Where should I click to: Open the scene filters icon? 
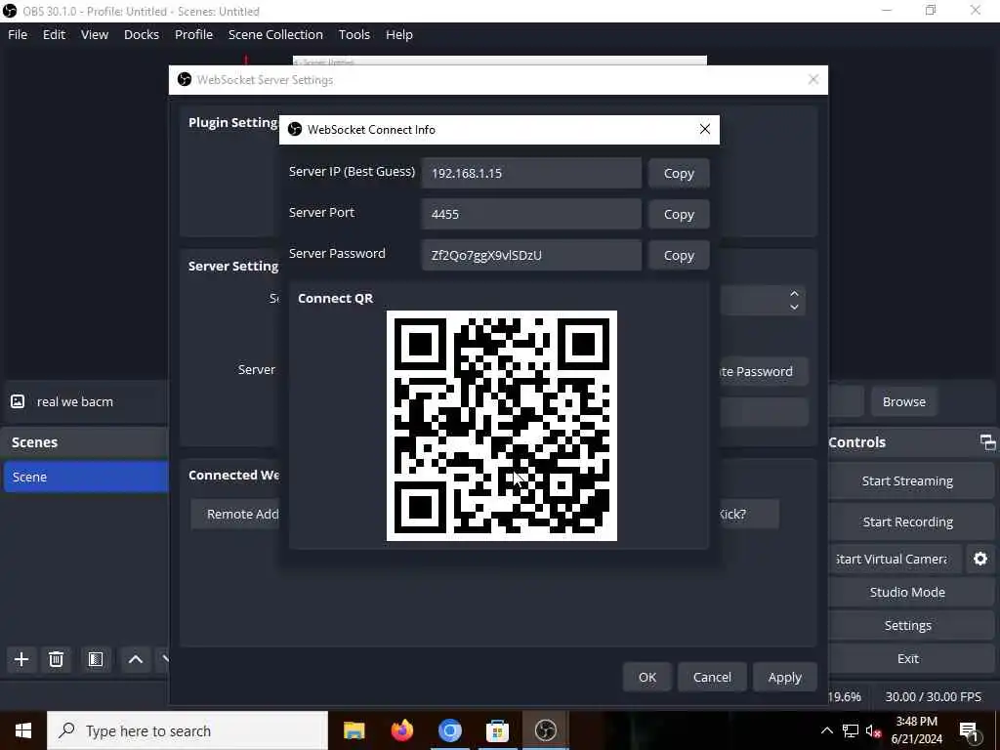click(x=96, y=659)
